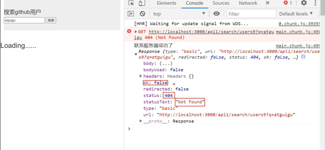Open the DevTools three-dot menu

coord(315,3)
